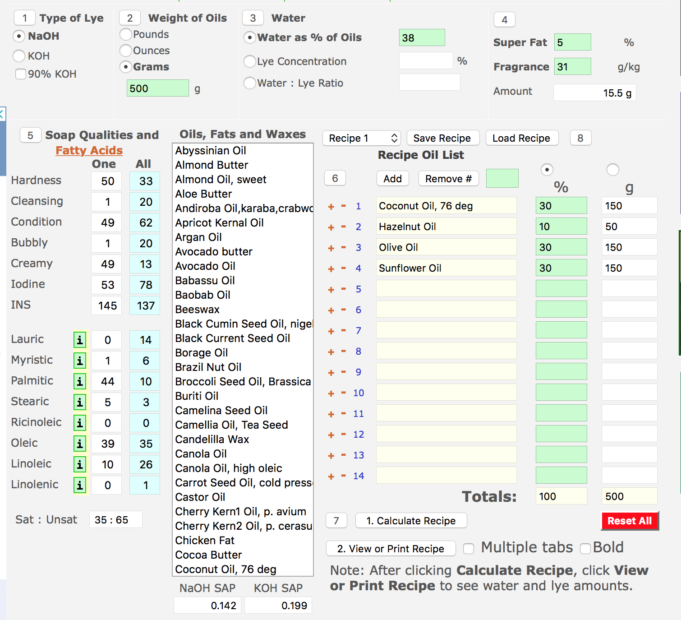Viewport: 681px width, 620px height.
Task: Click minus icon on recipe row 9
Action: (344, 372)
